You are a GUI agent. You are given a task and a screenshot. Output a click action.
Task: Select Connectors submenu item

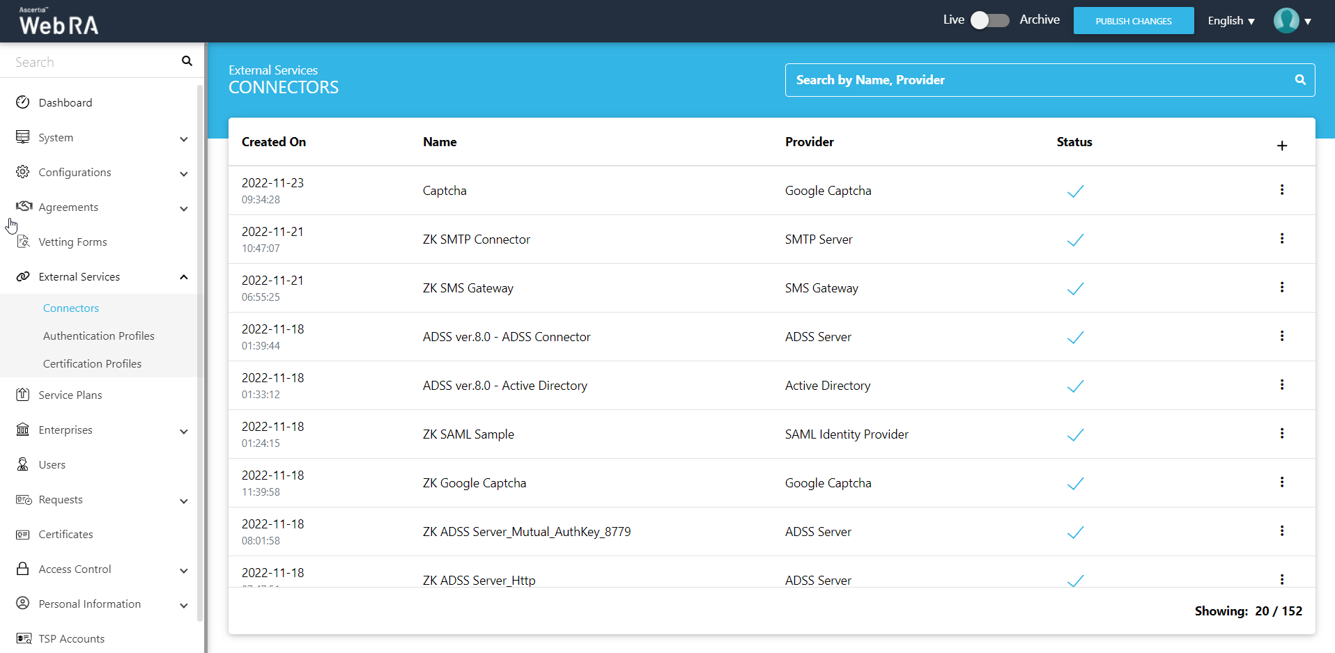pos(71,308)
